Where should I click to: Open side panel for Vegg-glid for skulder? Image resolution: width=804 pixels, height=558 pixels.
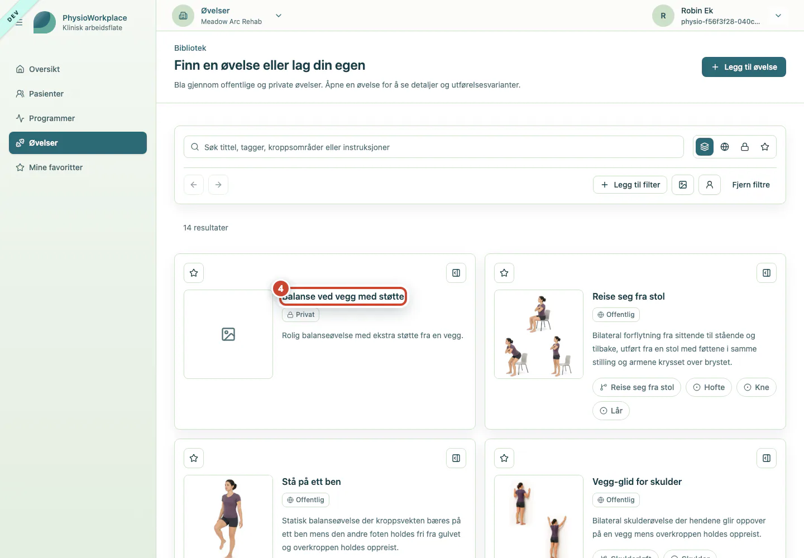click(767, 458)
